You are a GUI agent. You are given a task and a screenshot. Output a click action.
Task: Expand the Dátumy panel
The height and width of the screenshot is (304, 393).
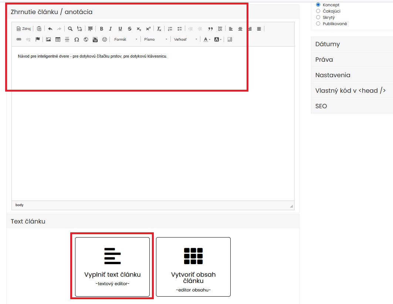pos(351,44)
